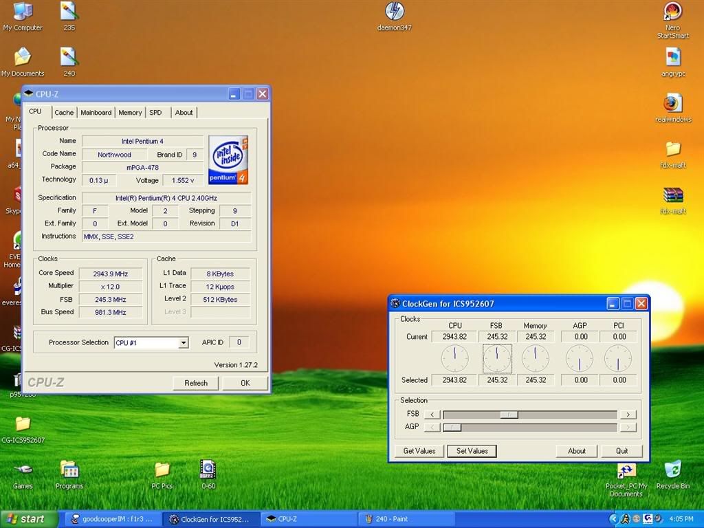Screen dimensions: 704x528
Task: Switch to CPU-Z taskbar button
Action: pos(308,519)
